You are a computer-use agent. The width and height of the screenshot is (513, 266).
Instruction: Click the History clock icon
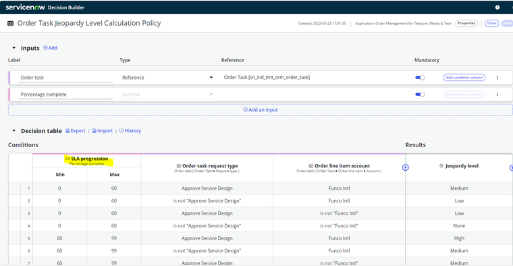pos(122,130)
